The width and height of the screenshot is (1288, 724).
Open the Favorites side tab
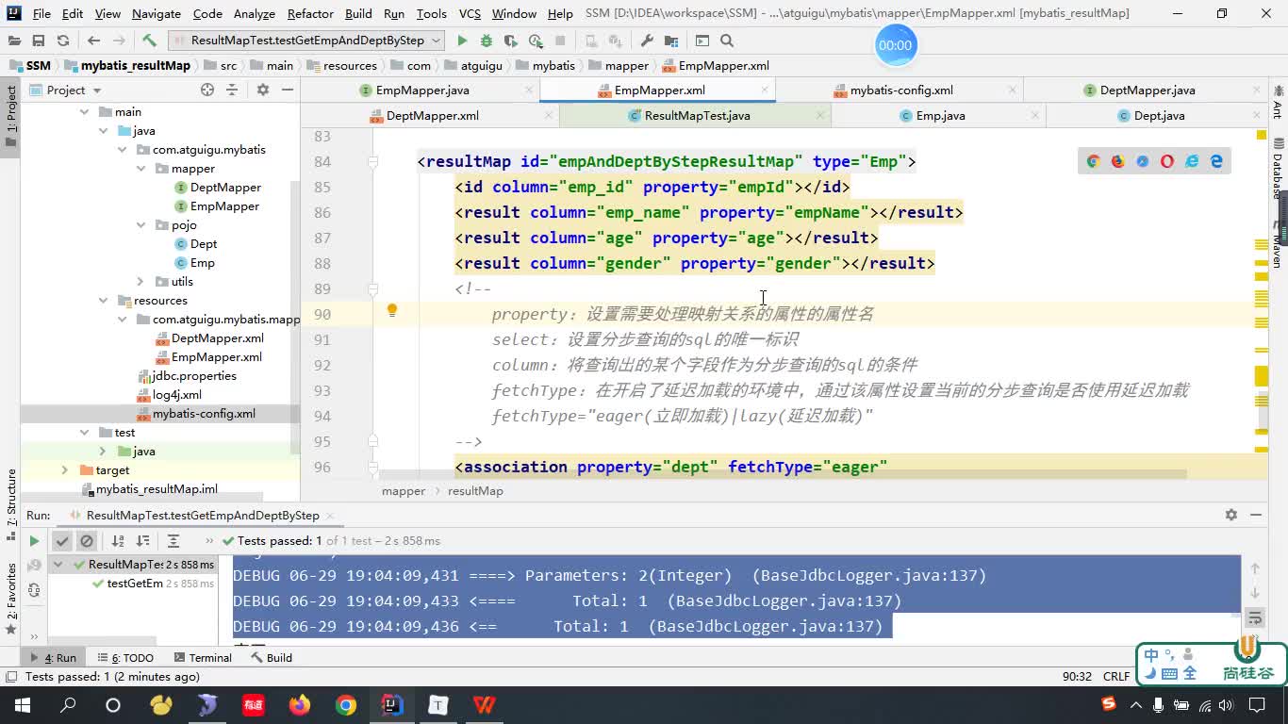pyautogui.click(x=11, y=599)
